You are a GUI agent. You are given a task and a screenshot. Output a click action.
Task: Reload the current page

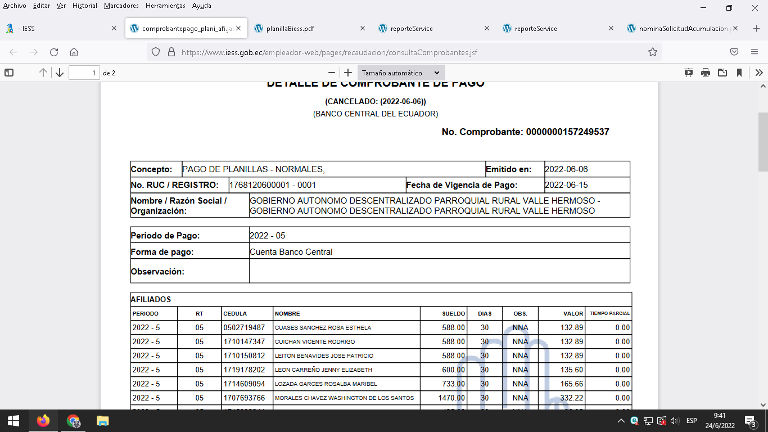coord(54,52)
